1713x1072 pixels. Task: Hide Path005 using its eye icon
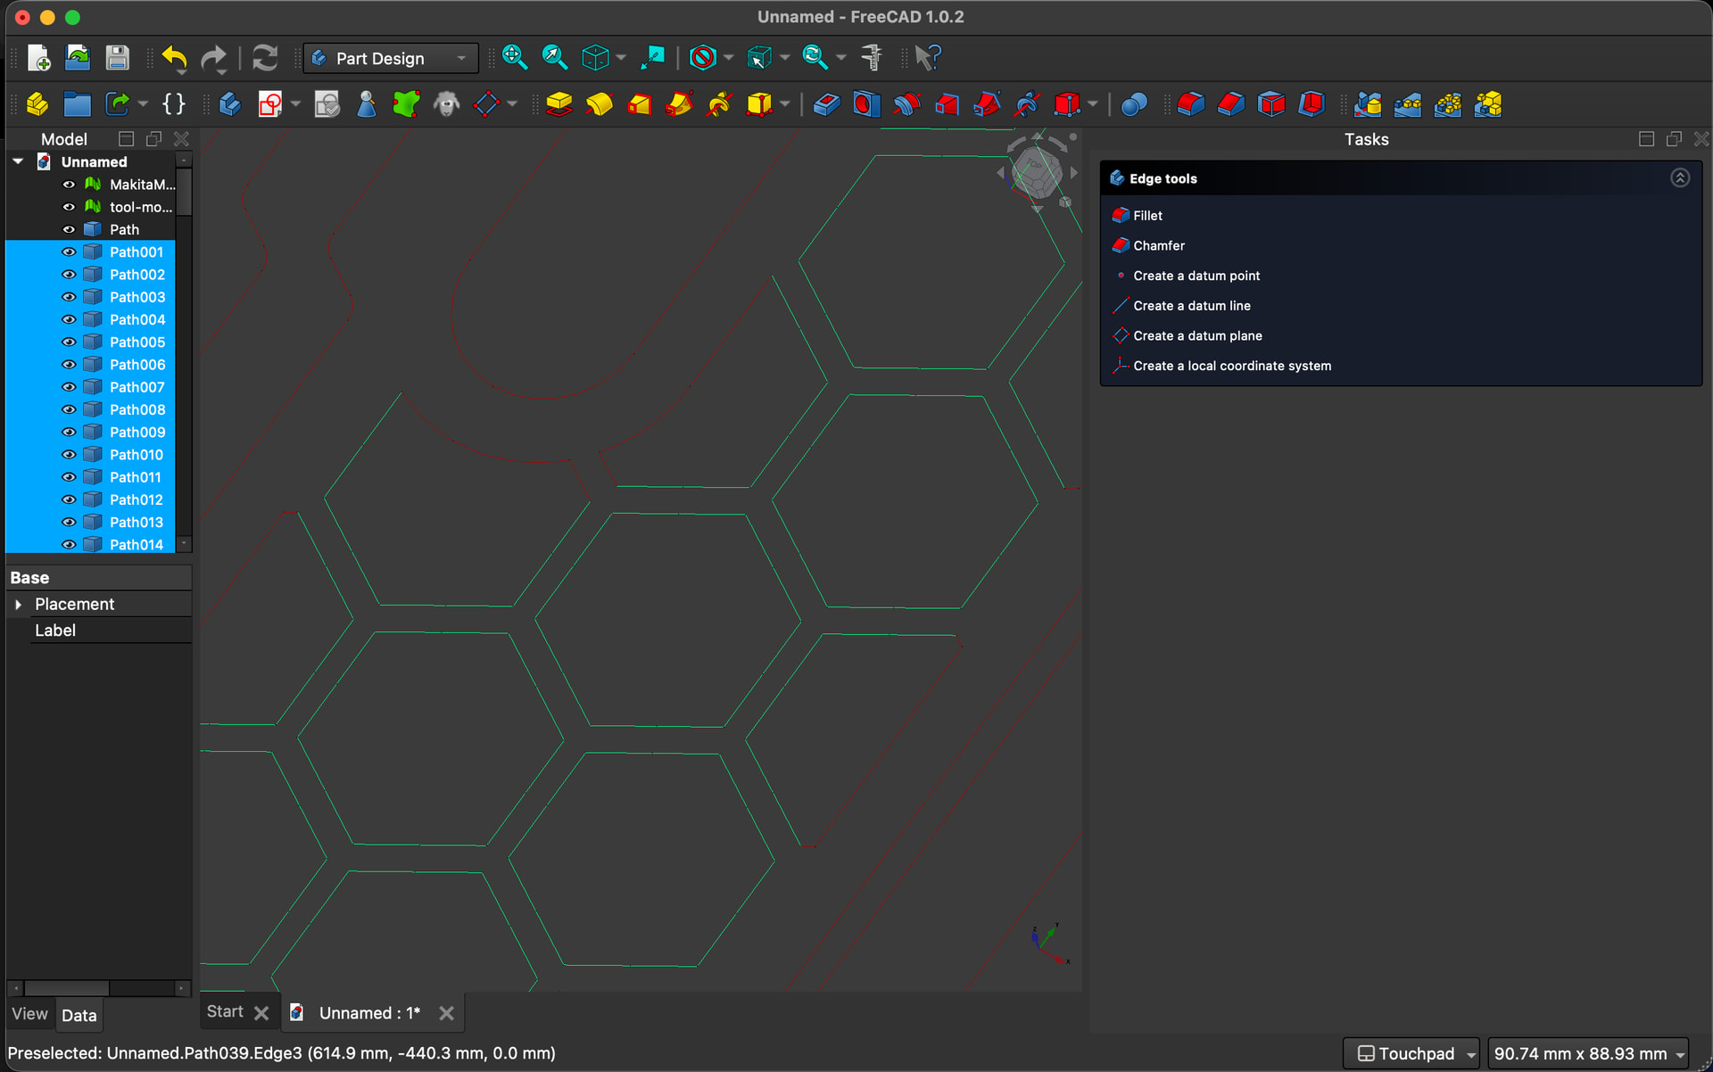click(x=69, y=342)
